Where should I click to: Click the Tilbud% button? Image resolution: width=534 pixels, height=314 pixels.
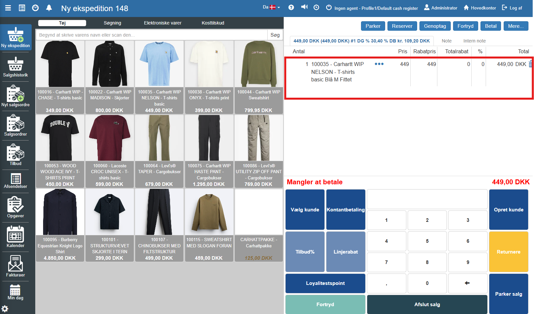pos(305,252)
